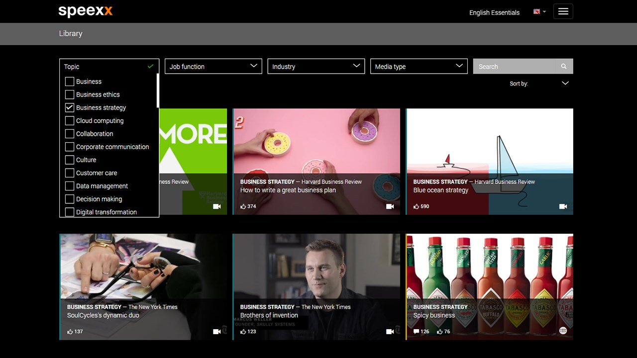Click How to write a great business plan title
Screen dimensions: 637x358
(288, 190)
